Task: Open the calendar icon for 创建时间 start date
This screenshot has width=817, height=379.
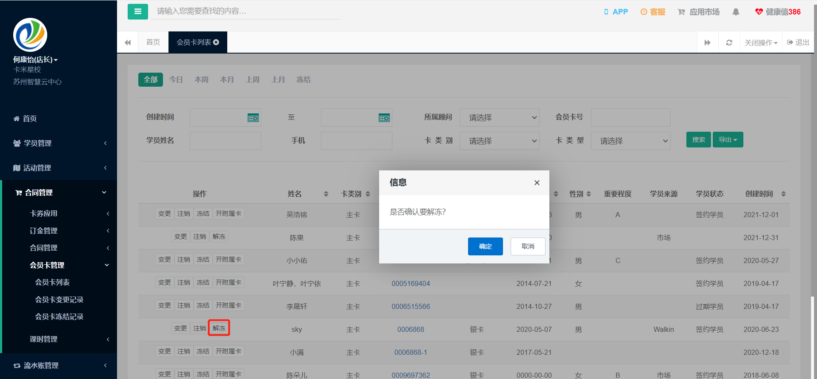Action: point(253,118)
